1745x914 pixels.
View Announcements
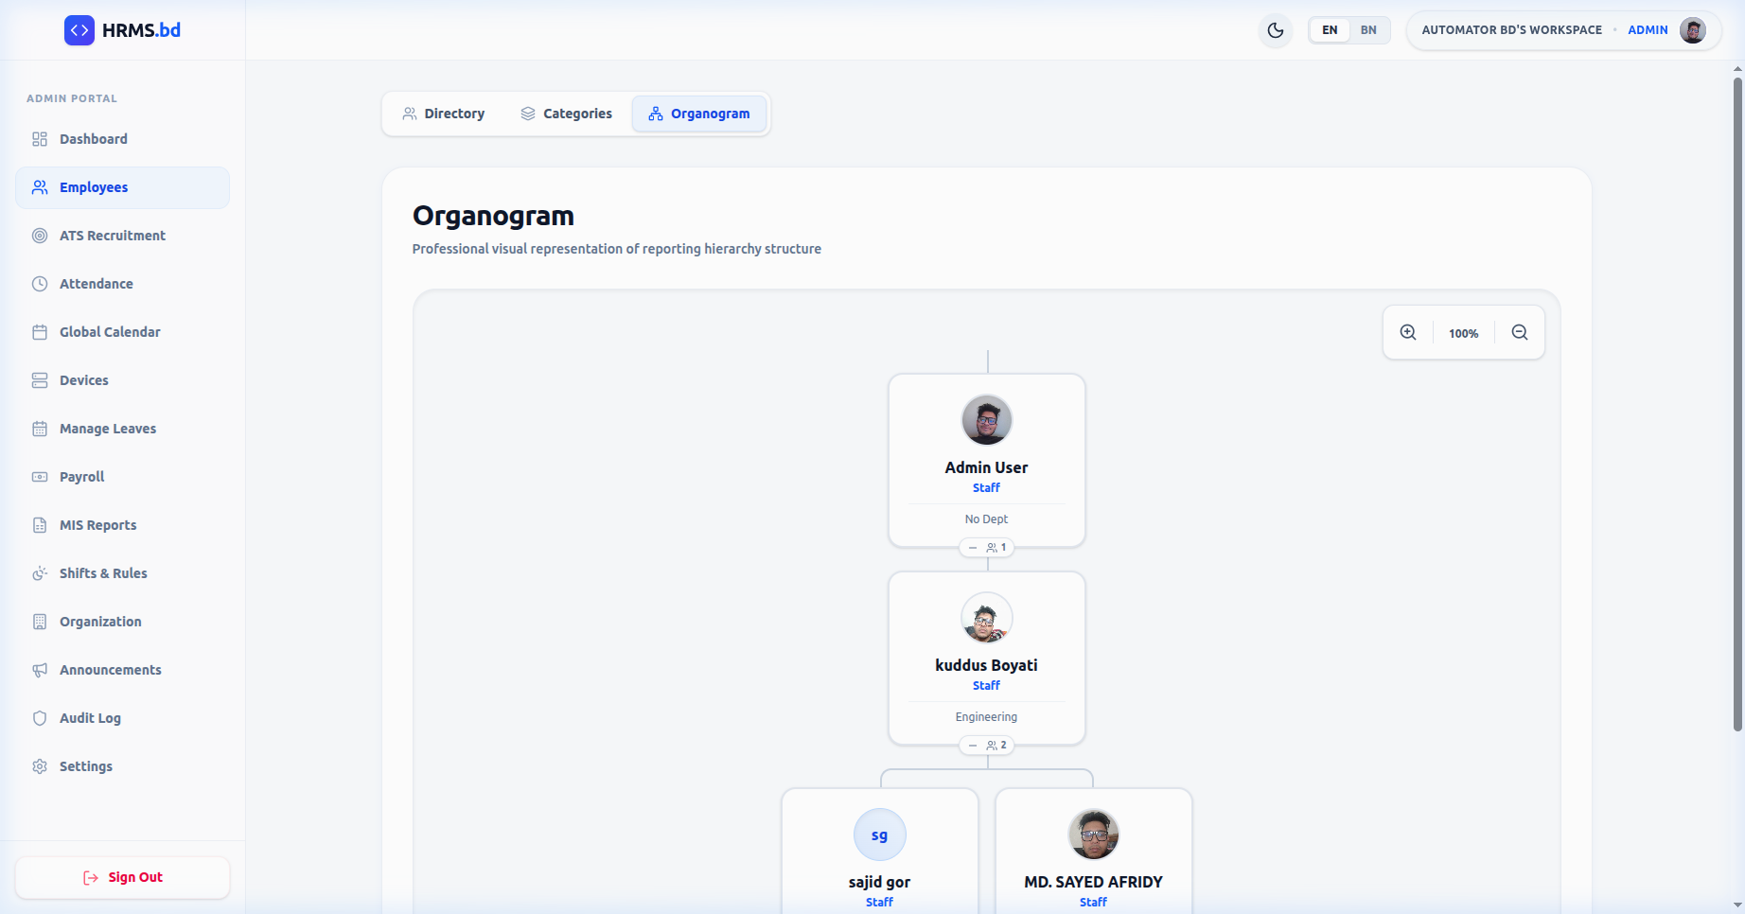pos(122,670)
